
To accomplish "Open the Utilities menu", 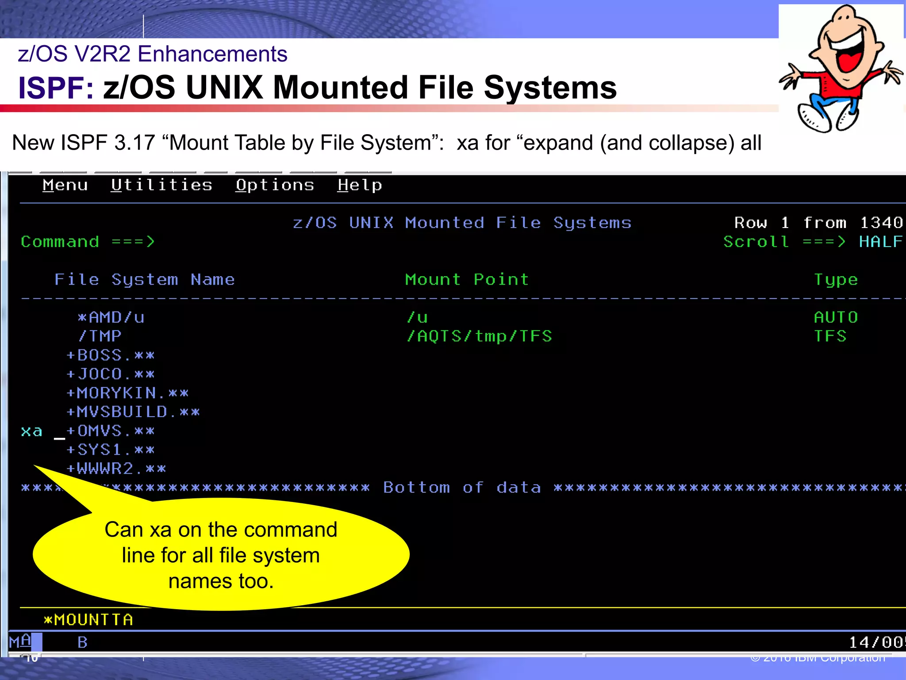I will click(x=161, y=185).
